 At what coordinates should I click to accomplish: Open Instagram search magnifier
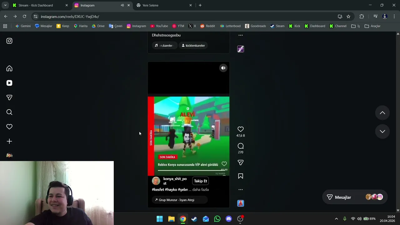click(x=9, y=112)
